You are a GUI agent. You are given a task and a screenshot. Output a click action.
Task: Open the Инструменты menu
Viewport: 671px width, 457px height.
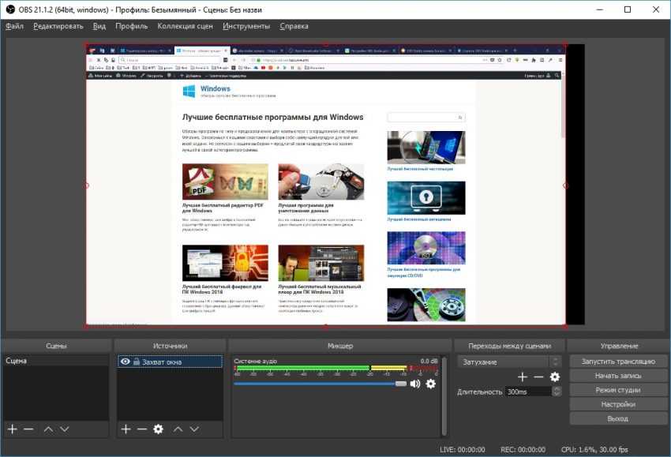point(246,26)
